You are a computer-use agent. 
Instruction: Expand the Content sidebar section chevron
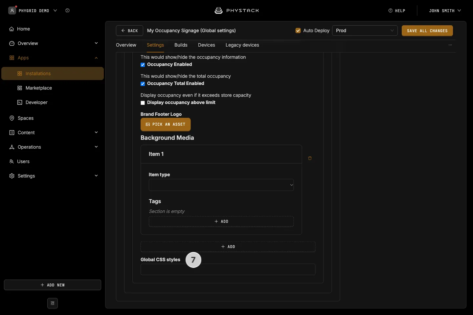tap(96, 133)
